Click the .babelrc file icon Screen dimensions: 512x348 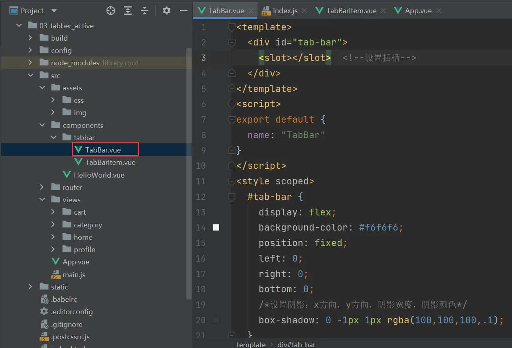pyautogui.click(x=44, y=299)
